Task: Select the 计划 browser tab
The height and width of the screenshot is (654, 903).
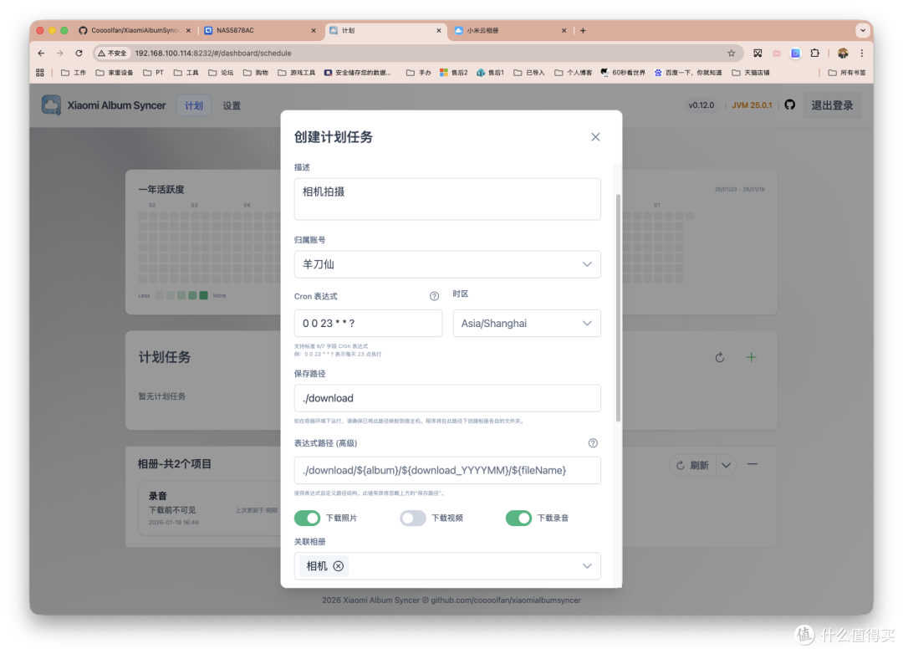Action: point(385,31)
